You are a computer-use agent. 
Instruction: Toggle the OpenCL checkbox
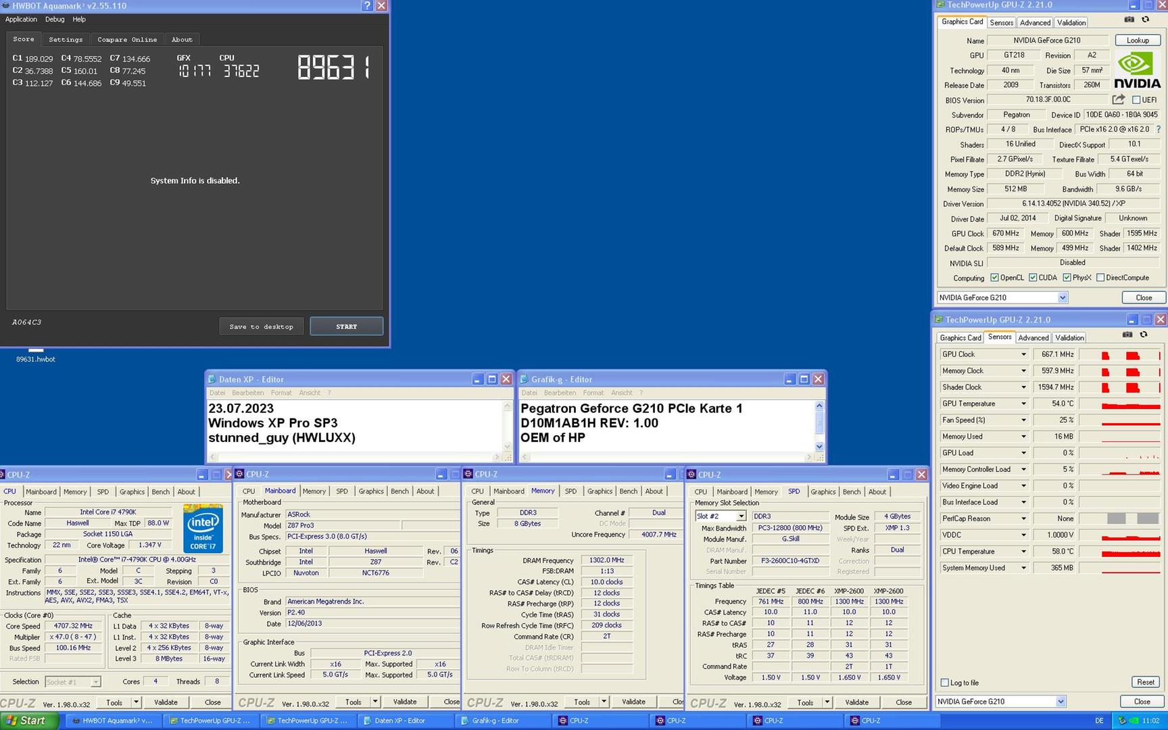click(x=994, y=278)
